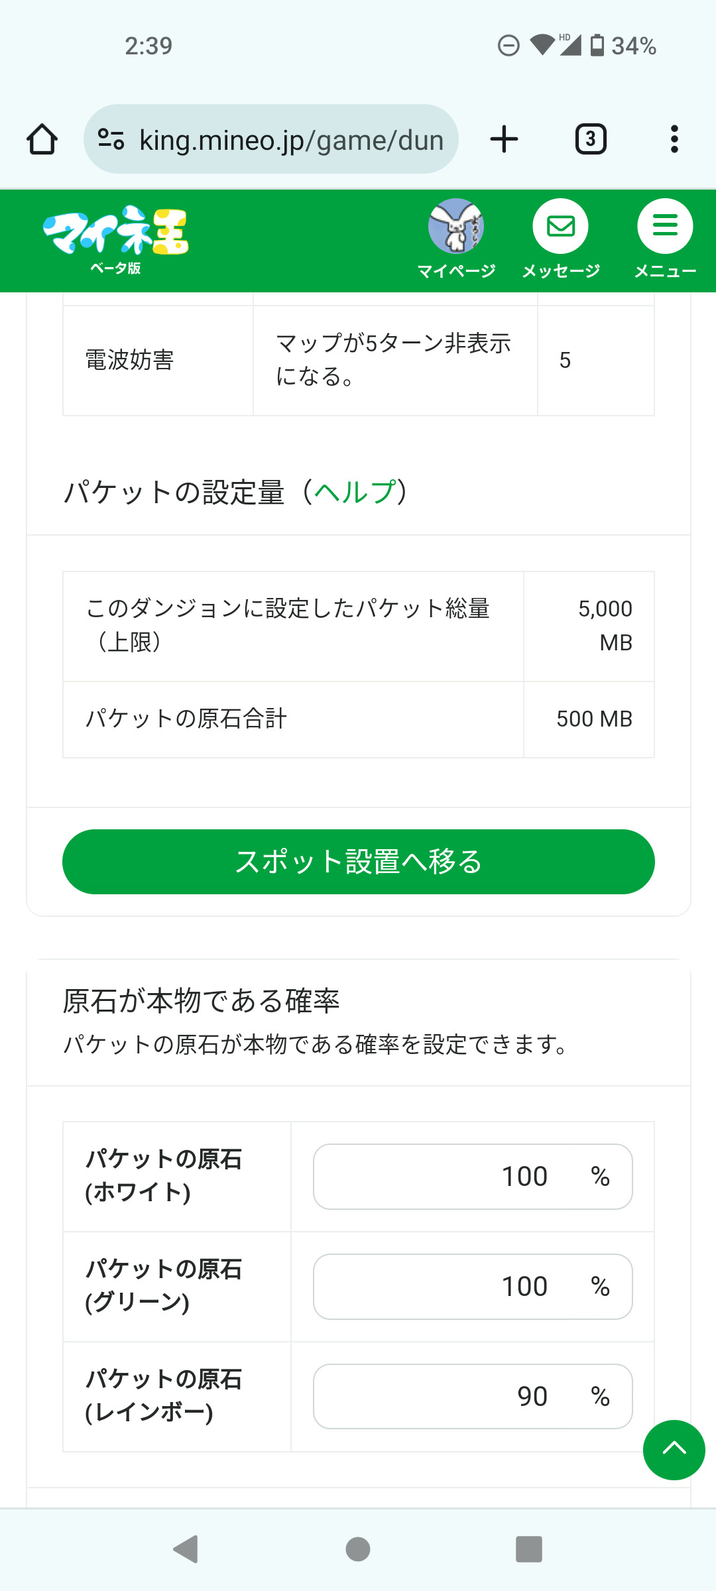716x1591 pixels.
Task: Open the メニュー hamburger icon
Action: click(x=665, y=227)
